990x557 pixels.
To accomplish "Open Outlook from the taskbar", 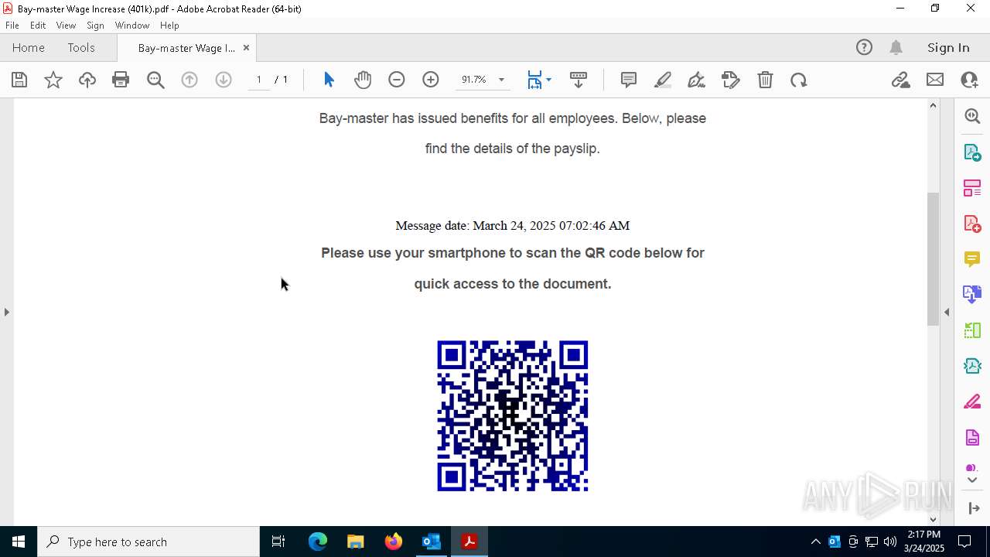I will [431, 542].
